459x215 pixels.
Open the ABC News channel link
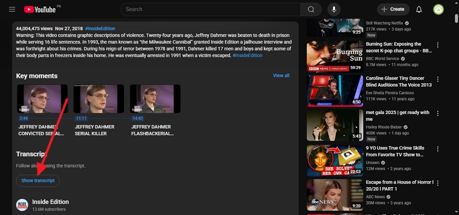click(375, 197)
